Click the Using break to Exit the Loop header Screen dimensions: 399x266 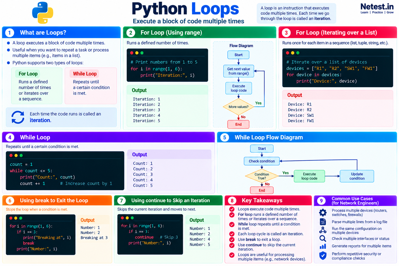pos(57,201)
